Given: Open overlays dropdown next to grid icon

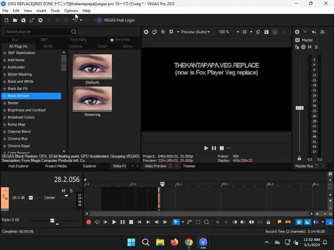Looking at the screenshot, I should [251, 32].
